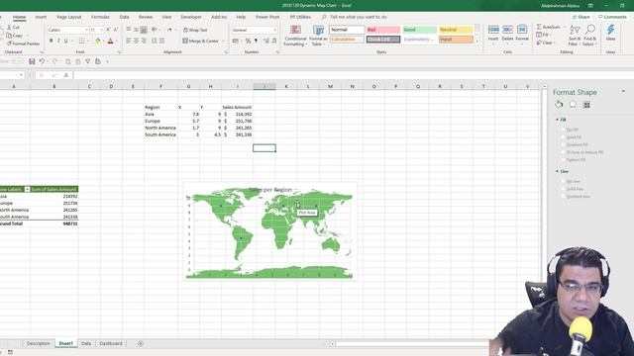Screen dimensions: 634x356
Task: Click the Cut icon in Clipboard group
Action: (10, 28)
